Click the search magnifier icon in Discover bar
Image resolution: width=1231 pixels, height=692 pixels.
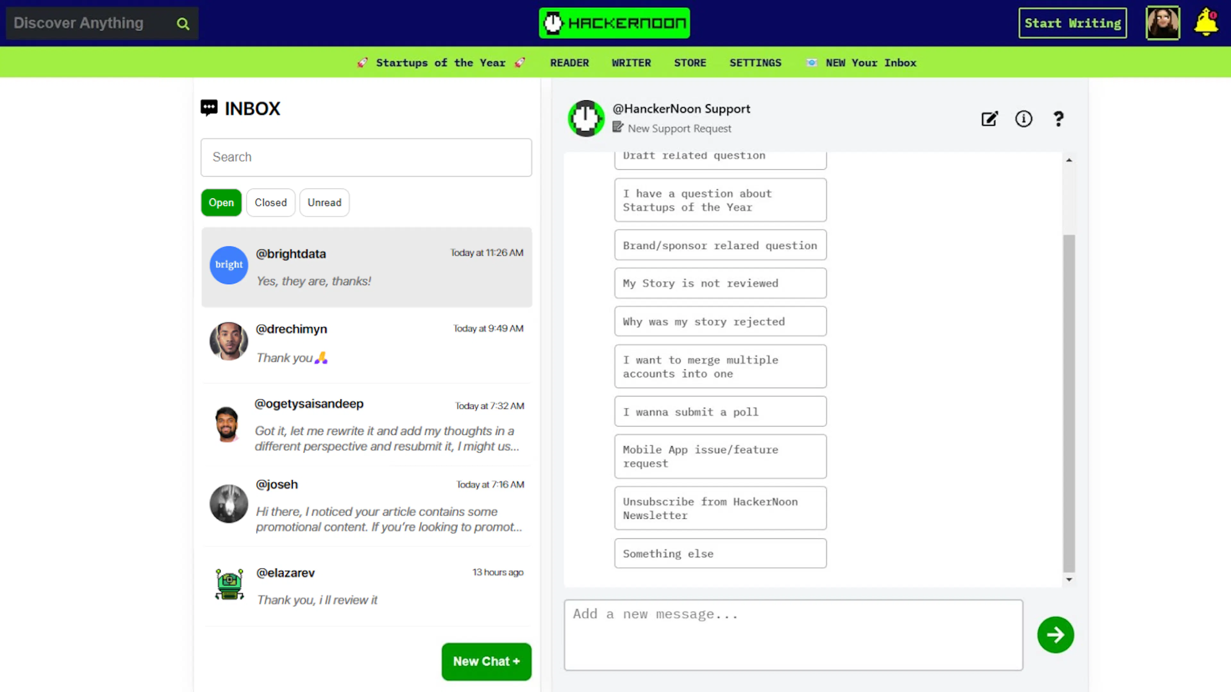(x=182, y=23)
